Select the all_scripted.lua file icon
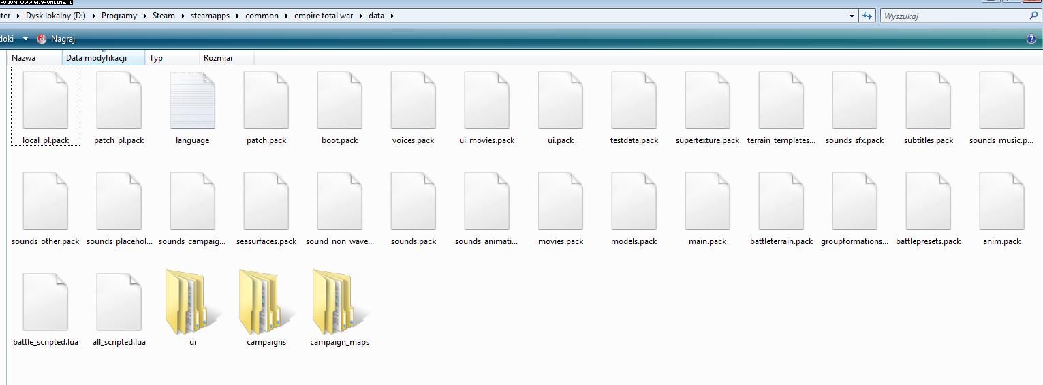Viewport: 1043px width, 385px height. pyautogui.click(x=119, y=302)
